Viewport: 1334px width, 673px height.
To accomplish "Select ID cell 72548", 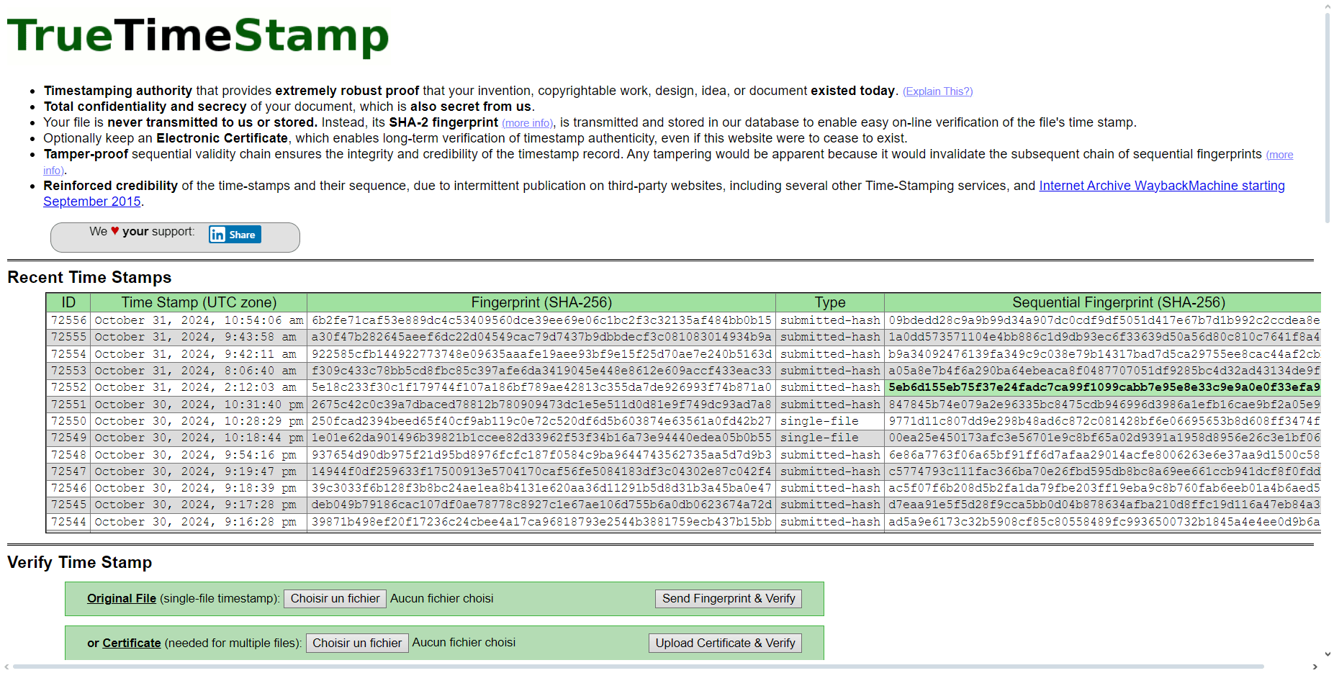I will tap(68, 455).
